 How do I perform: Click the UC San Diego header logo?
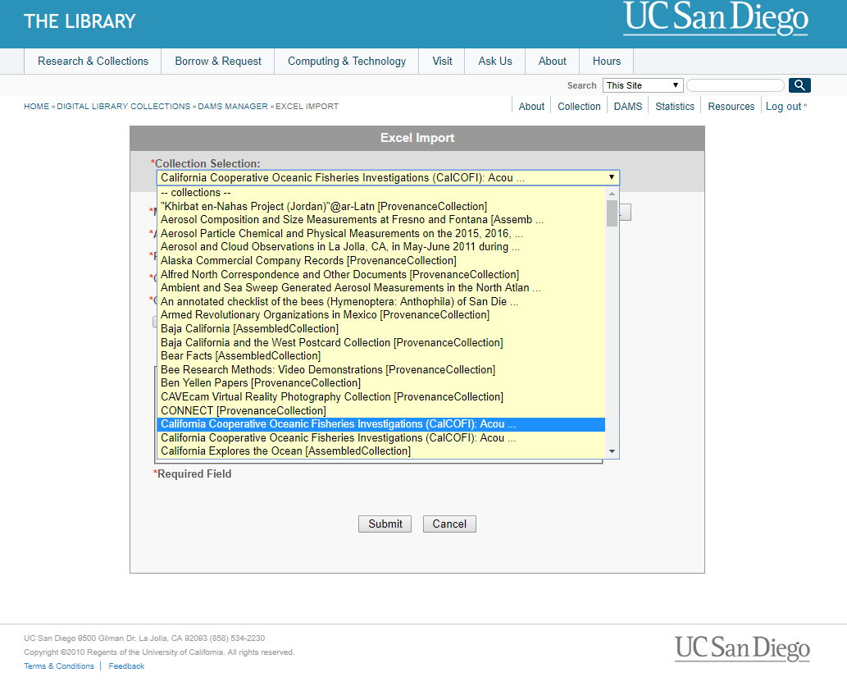(x=715, y=21)
